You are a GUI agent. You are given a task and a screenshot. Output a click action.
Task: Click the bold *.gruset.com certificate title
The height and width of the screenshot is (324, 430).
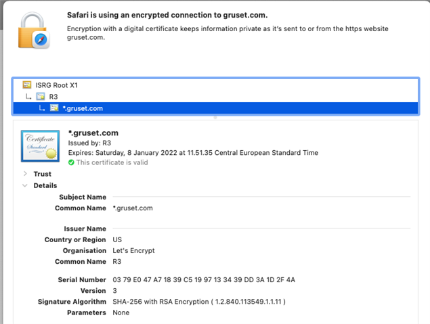pos(93,133)
